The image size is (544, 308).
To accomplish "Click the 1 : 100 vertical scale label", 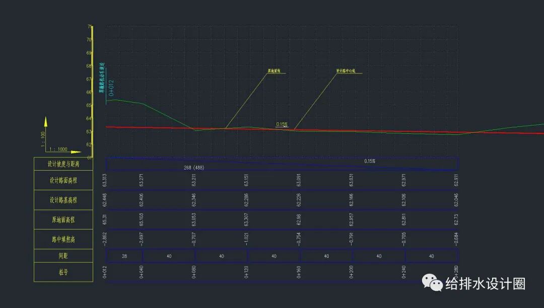I will (43, 139).
